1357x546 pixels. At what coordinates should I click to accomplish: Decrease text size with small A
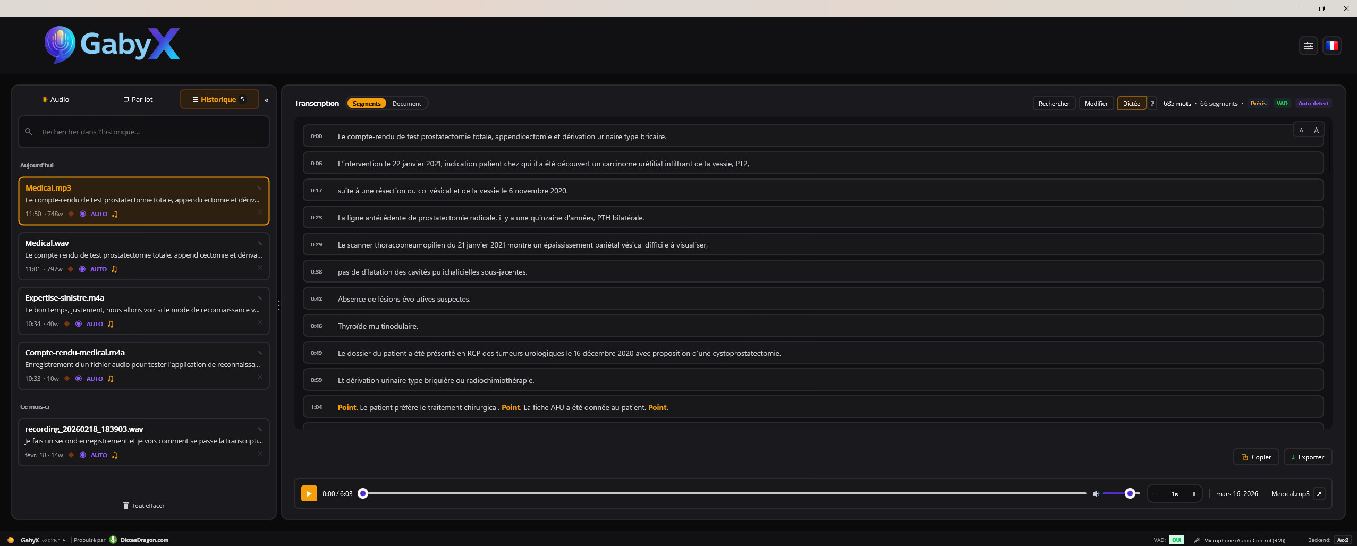tap(1301, 131)
